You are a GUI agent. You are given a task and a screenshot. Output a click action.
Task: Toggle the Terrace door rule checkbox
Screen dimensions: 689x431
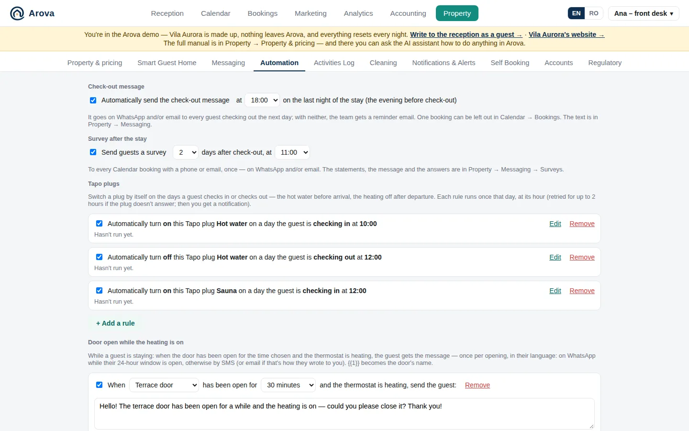100,385
